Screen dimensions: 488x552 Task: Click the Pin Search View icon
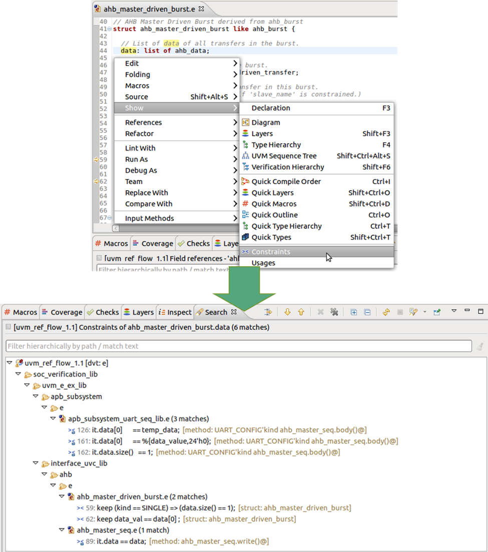(x=437, y=312)
